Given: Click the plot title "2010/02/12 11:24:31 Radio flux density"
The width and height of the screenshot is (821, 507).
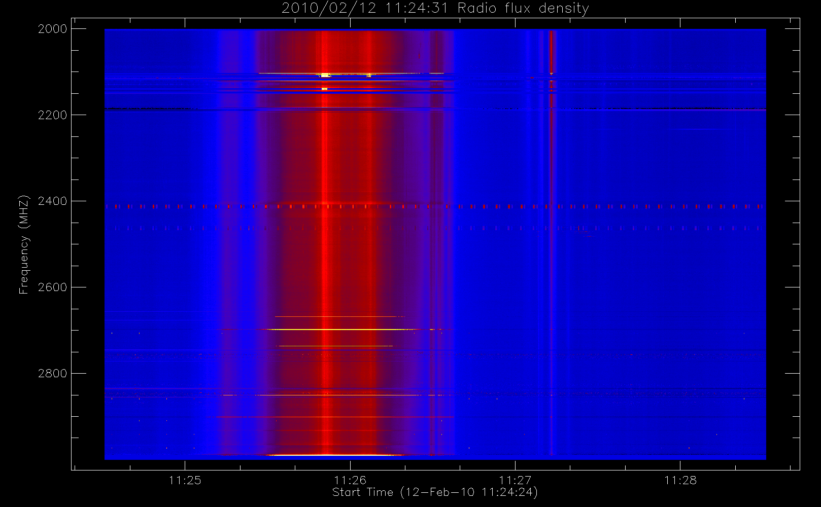Looking at the screenshot, I should (x=435, y=8).
